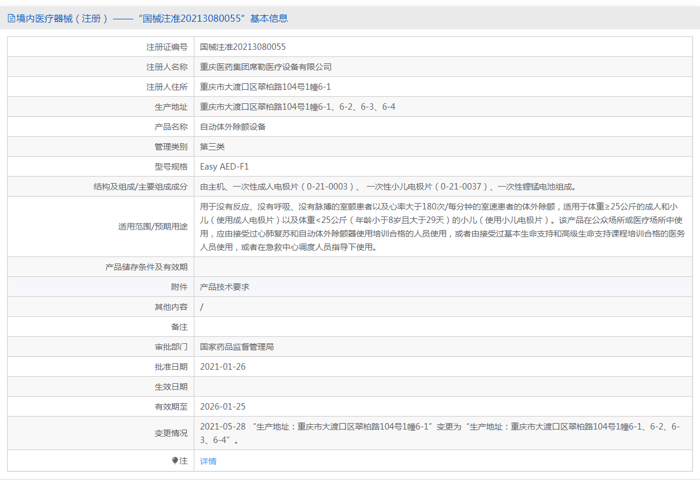Image resolution: width=700 pixels, height=480 pixels.
Task: Click the approving department 国家药品监督管理局
Action: click(237, 347)
